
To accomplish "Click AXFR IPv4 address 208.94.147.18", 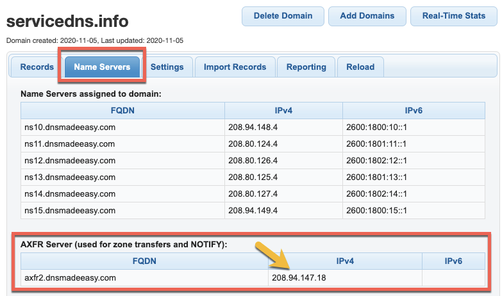I will coord(299,278).
